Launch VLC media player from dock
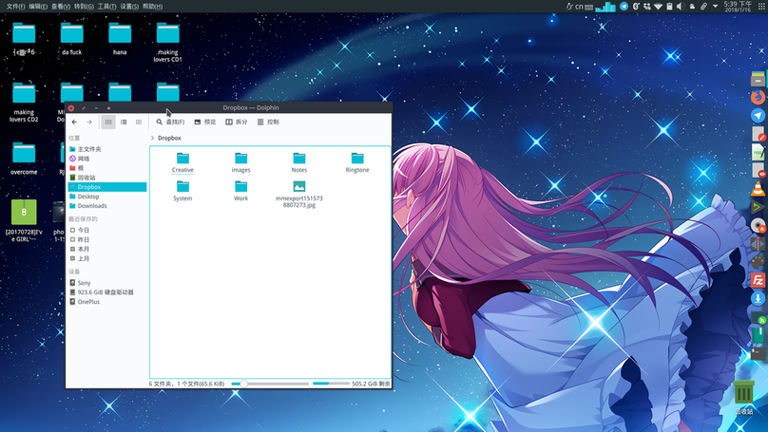The width and height of the screenshot is (768, 432). pyautogui.click(x=758, y=188)
